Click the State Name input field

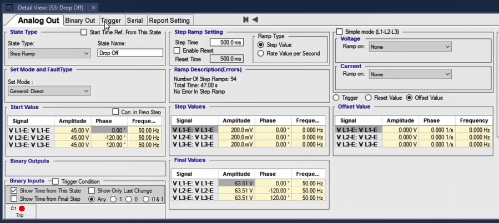pos(130,53)
